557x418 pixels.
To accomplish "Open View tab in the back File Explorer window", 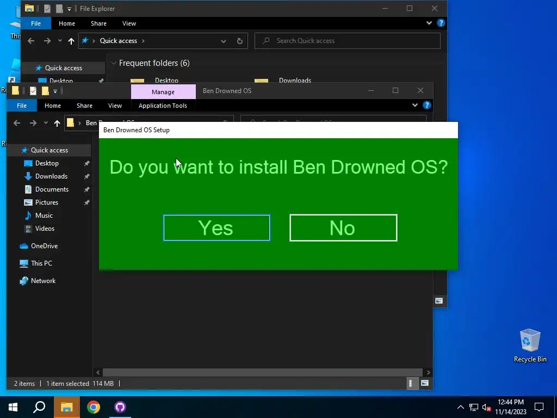I will click(x=129, y=23).
